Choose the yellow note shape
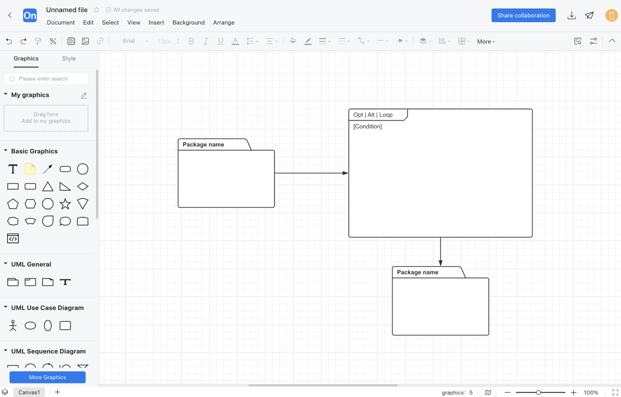This screenshot has width=621, height=397. pyautogui.click(x=31, y=169)
